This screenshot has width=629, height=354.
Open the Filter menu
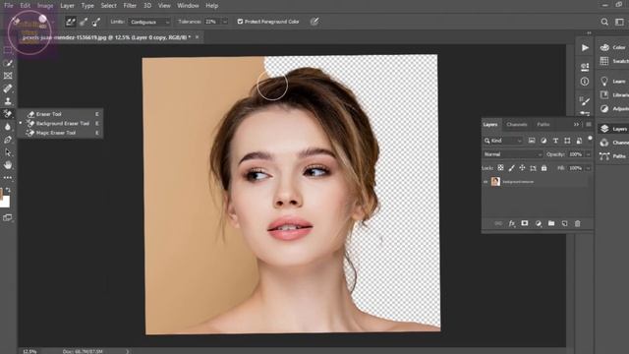[130, 6]
